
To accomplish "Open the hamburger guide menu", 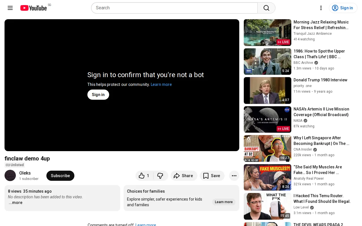I will (10, 8).
